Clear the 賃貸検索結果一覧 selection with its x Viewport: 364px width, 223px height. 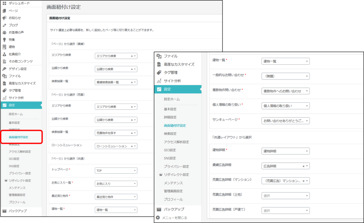[x=132, y=82]
